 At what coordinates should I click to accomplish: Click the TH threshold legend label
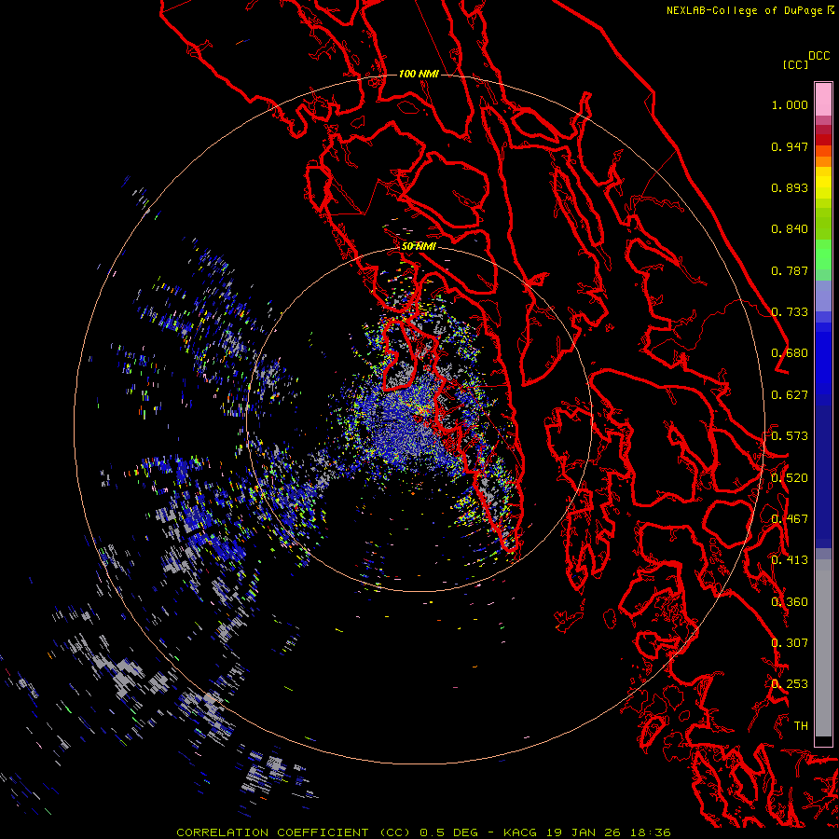801,726
